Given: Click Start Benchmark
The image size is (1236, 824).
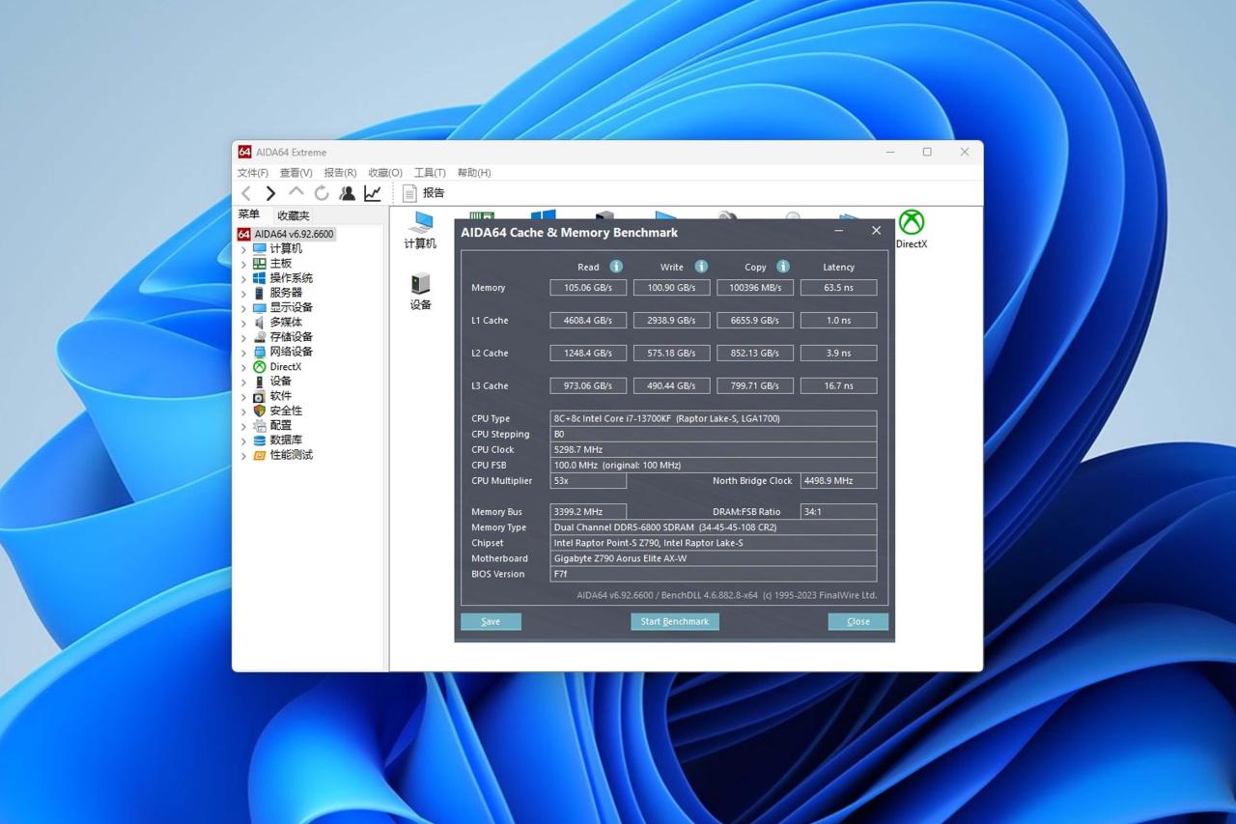Looking at the screenshot, I should point(675,621).
